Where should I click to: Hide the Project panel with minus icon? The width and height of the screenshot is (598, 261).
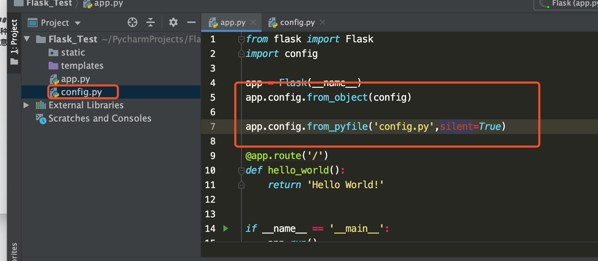[191, 23]
